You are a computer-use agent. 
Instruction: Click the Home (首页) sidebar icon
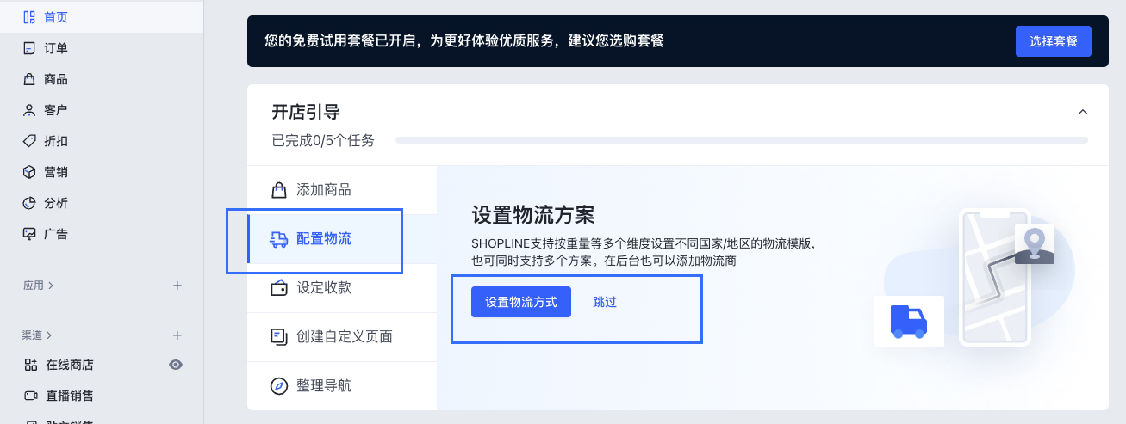click(29, 17)
